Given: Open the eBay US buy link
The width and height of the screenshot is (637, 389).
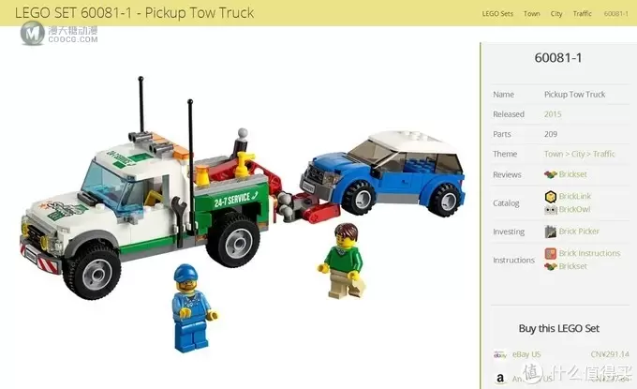Looking at the screenshot, I should 526,354.
